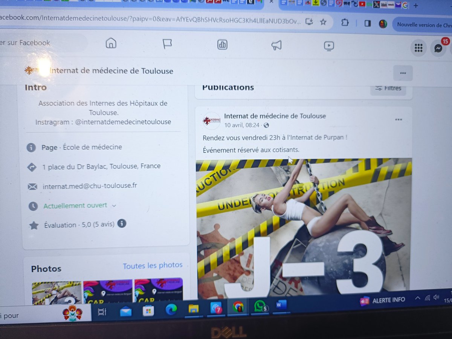The height and width of the screenshot is (339, 452).
Task: Open the Pages flag icon
Action: pos(167,44)
